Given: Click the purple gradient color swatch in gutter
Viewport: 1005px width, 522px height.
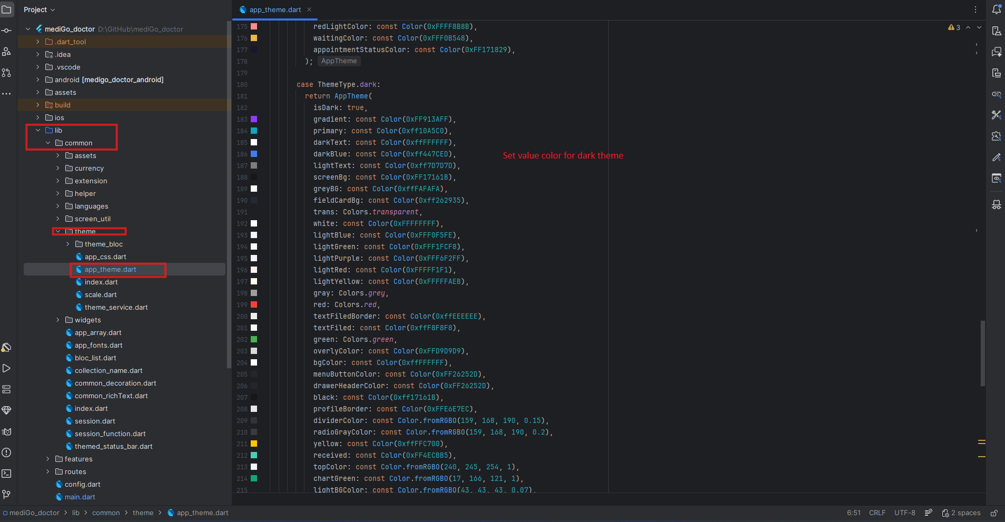Looking at the screenshot, I should [254, 119].
